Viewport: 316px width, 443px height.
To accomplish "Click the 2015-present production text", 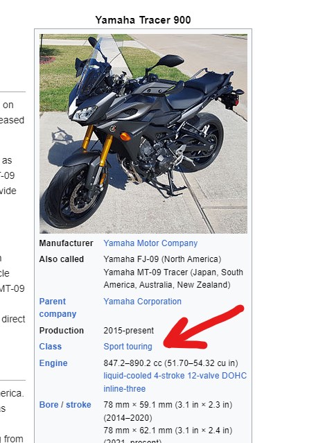I will (x=128, y=331).
